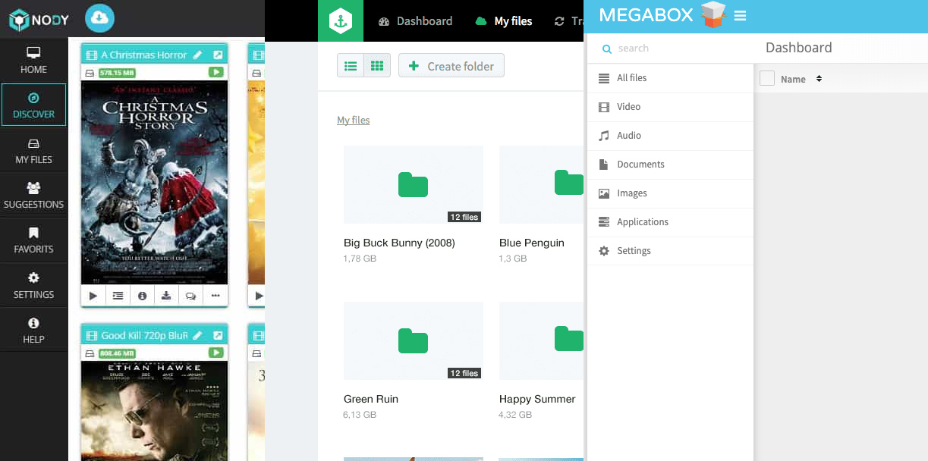This screenshot has width=928, height=461.
Task: Click the Megabox search field
Action: pos(671,48)
